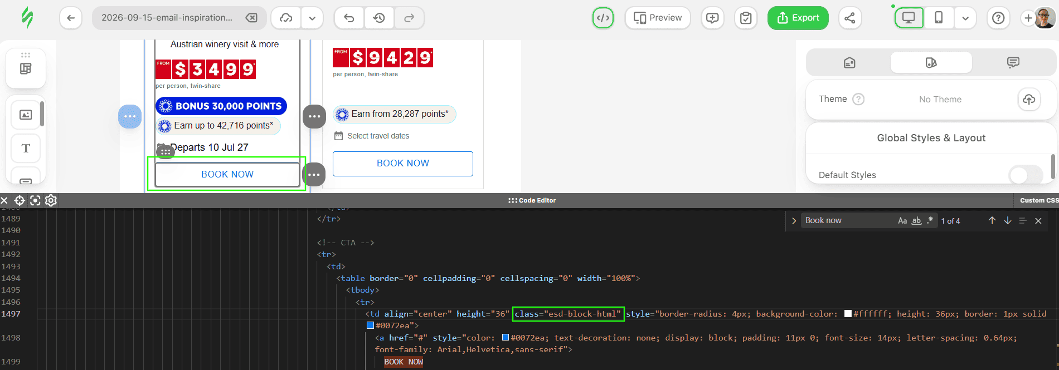This screenshot has height=370, width=1059.
Task: Open the email checklist icon
Action: [746, 18]
